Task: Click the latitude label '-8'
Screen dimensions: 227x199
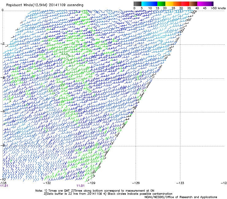Action: 2,145
